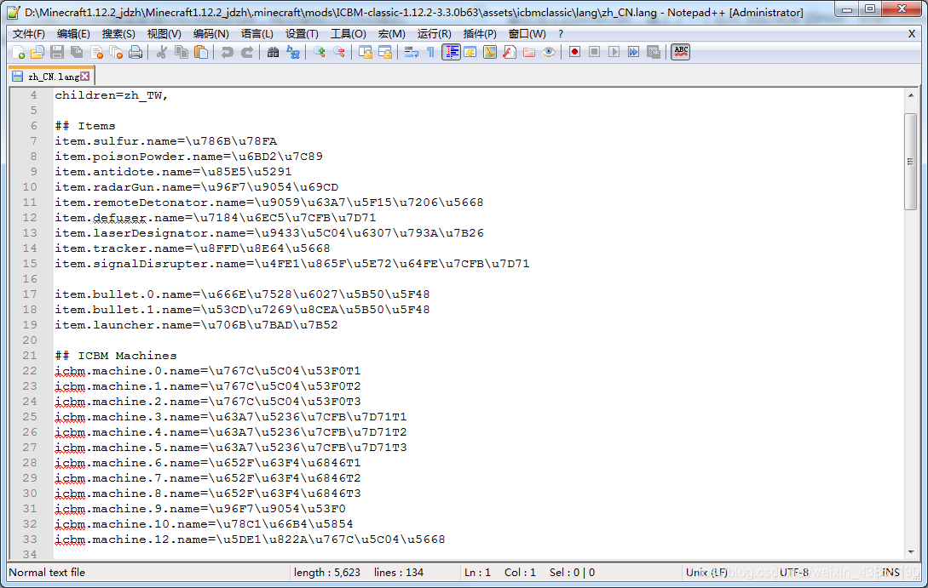Click the Open file toolbar icon
928x588 pixels.
tap(37, 53)
